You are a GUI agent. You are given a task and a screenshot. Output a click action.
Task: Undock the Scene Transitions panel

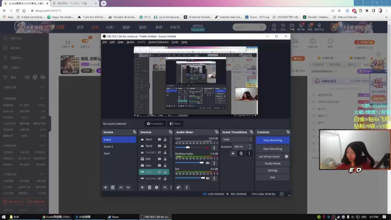pyautogui.click(x=251, y=132)
